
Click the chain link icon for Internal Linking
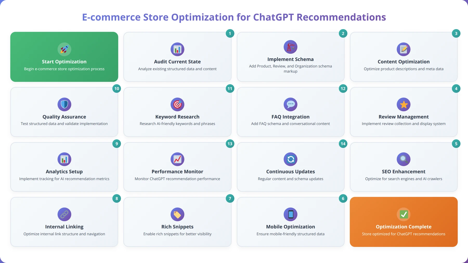click(x=64, y=214)
